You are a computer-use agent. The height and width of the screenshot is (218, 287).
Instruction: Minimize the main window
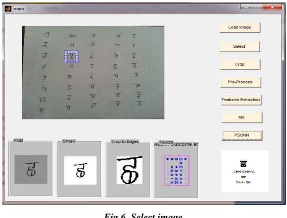246,7
